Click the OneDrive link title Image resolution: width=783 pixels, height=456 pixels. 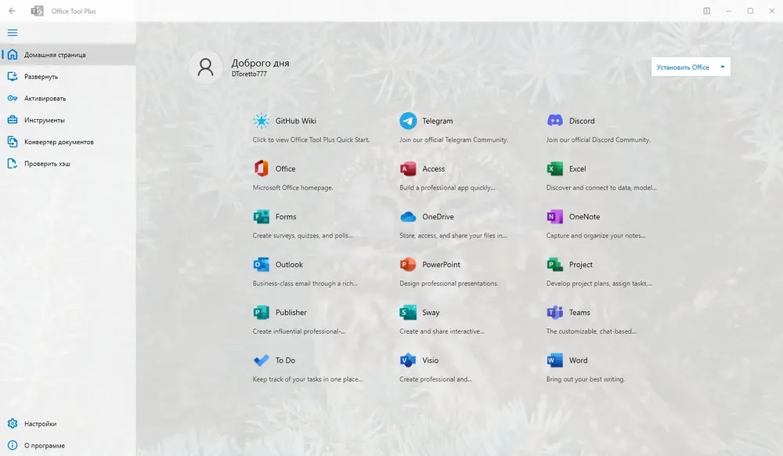(438, 217)
